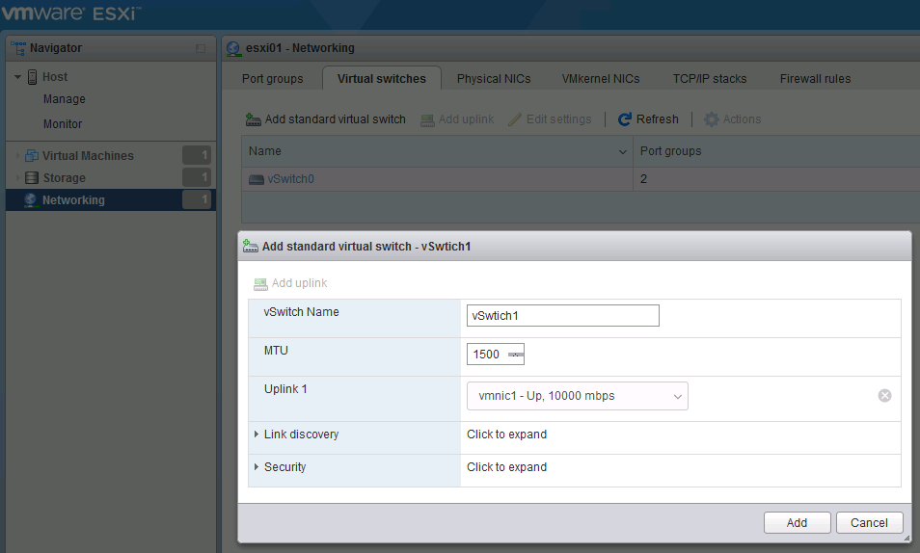Image resolution: width=920 pixels, height=553 pixels.
Task: Select the Virtual switches tab
Action: (381, 79)
